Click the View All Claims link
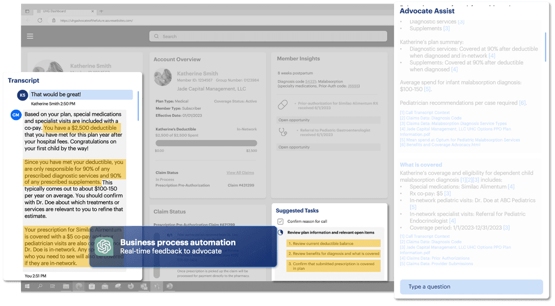 click(x=240, y=172)
